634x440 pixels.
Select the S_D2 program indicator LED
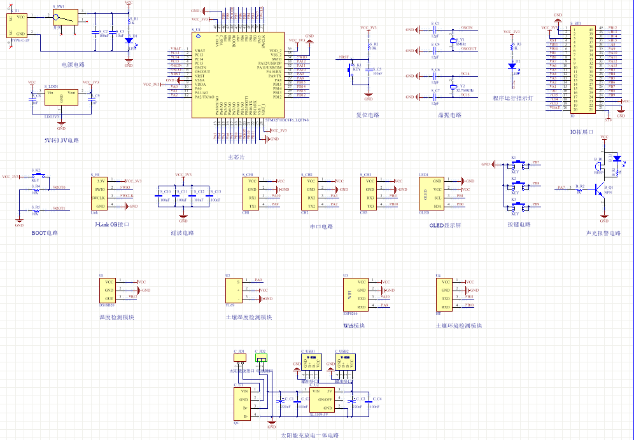point(512,66)
